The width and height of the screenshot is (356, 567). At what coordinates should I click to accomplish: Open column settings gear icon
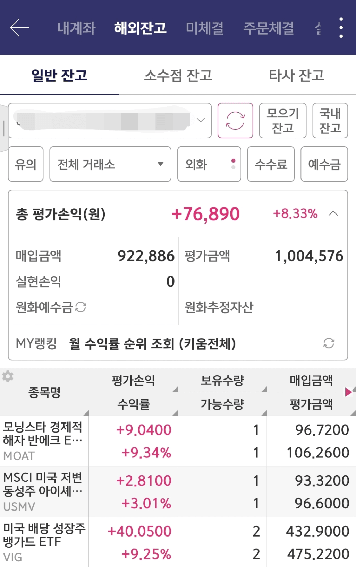(x=8, y=376)
